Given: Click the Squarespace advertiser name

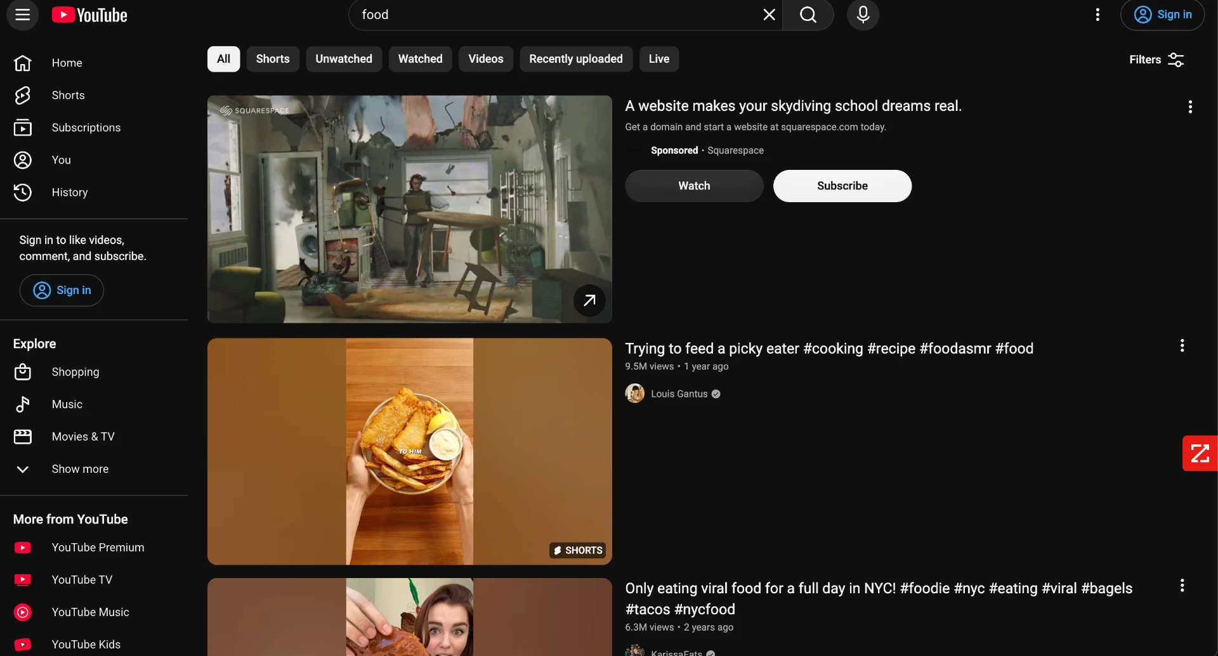Looking at the screenshot, I should coord(735,150).
